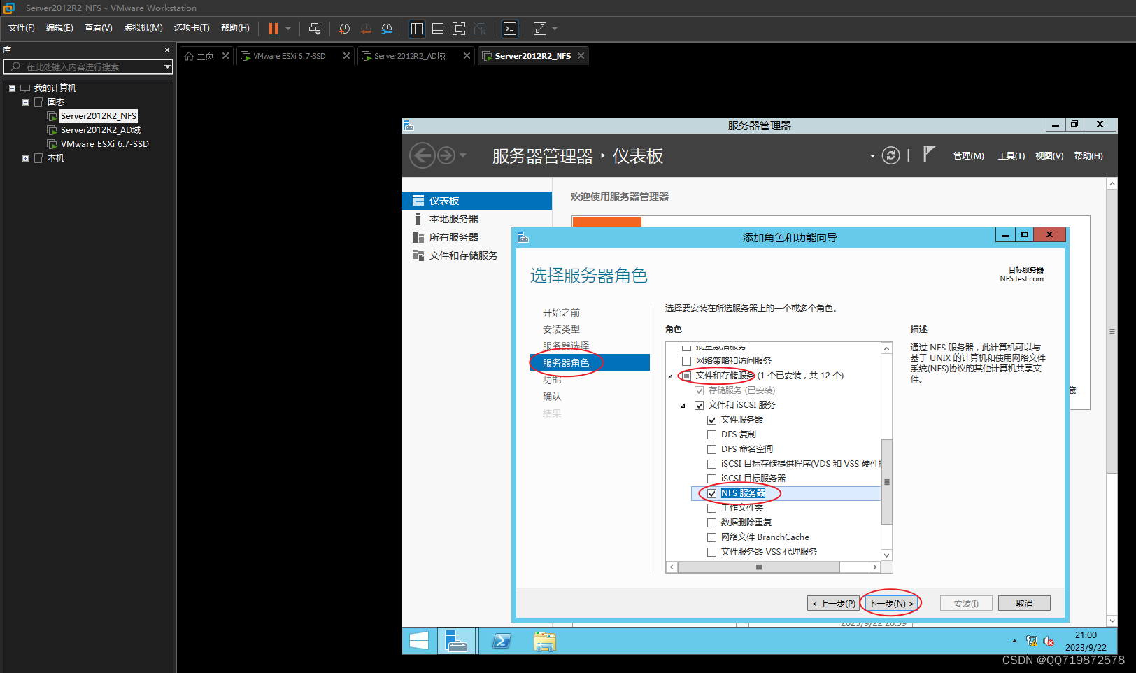Collapse the 我的计算机 tree node
The image size is (1136, 673).
[12, 88]
